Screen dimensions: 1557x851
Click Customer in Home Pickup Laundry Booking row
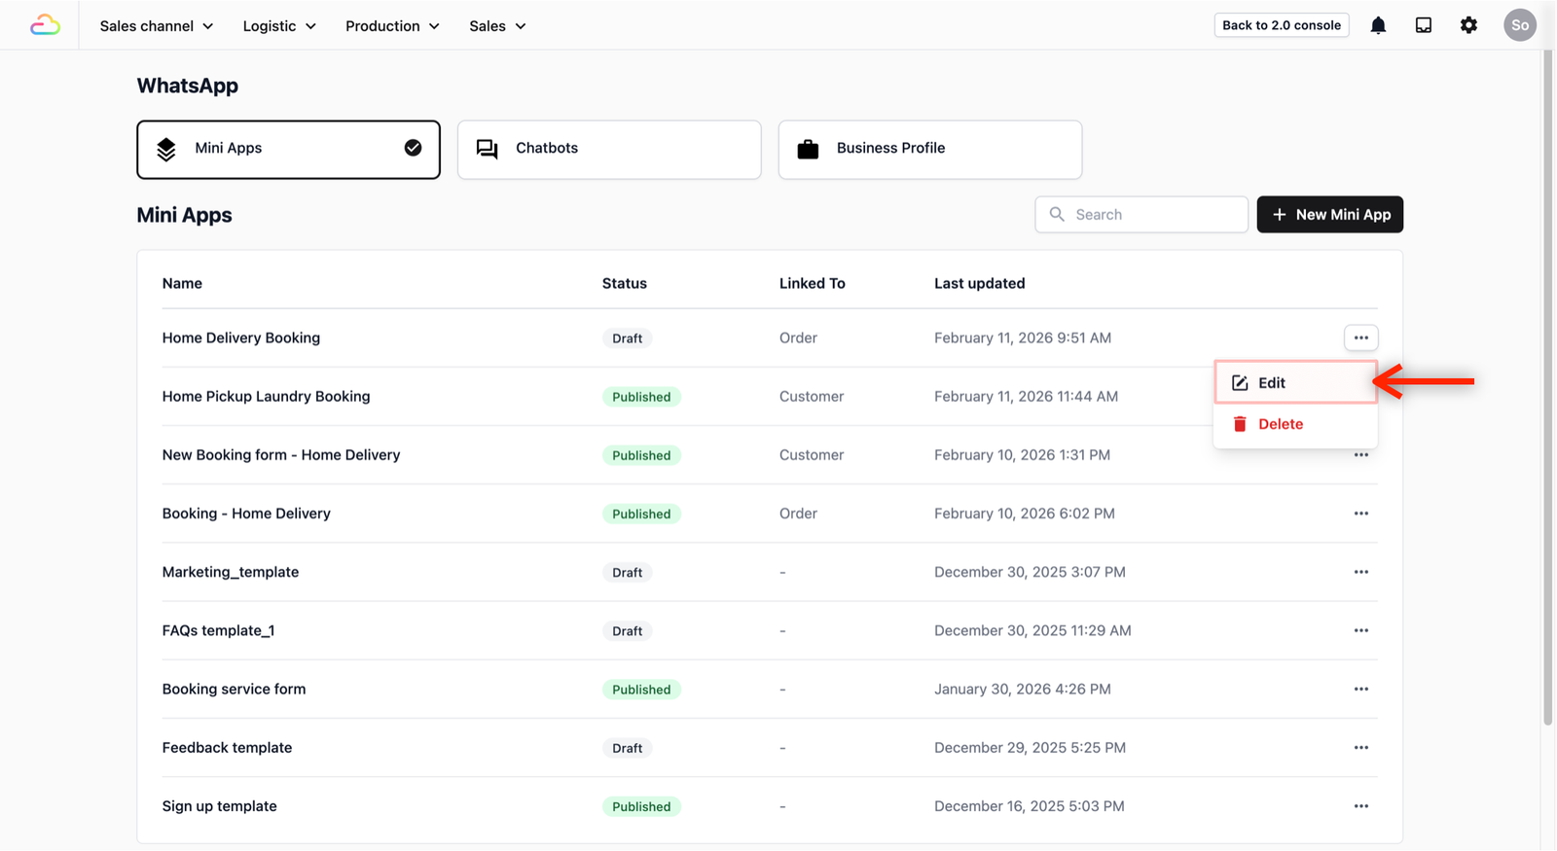tap(812, 396)
